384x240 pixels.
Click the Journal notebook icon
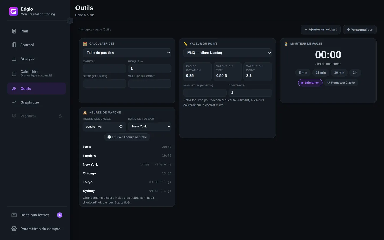pos(14,45)
